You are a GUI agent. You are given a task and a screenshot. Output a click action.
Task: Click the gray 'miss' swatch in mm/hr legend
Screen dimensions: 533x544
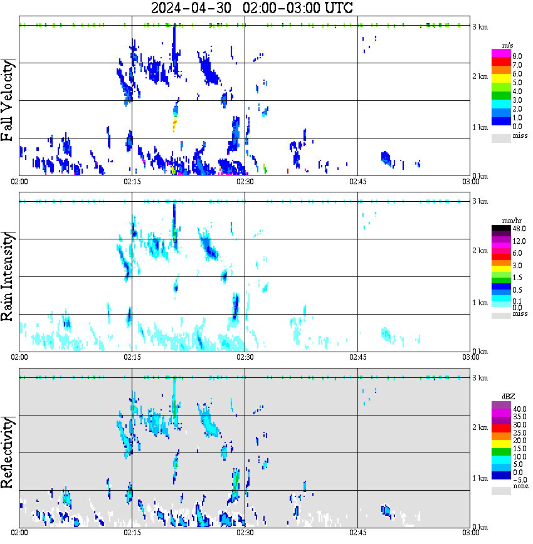click(x=501, y=316)
